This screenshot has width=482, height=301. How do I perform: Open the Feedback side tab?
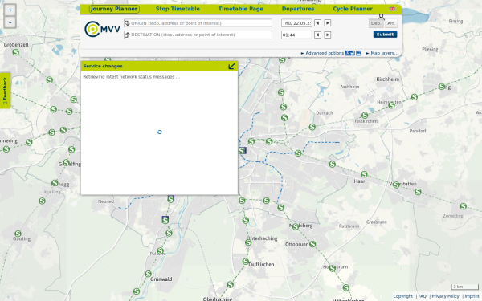[5, 91]
